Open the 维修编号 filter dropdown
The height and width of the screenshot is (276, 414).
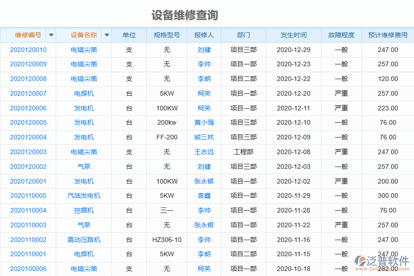coord(51,35)
